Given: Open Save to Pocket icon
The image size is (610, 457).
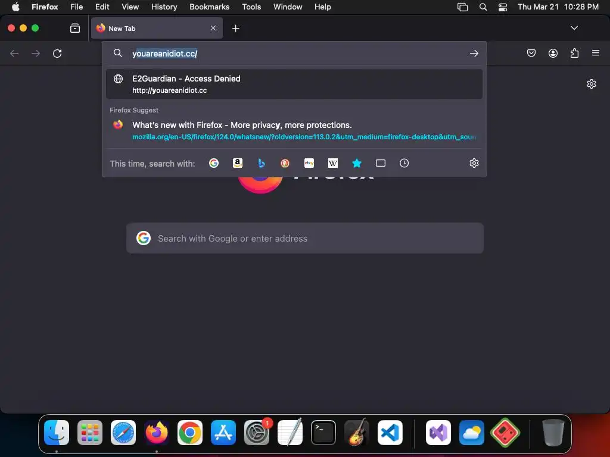Looking at the screenshot, I should 531,53.
